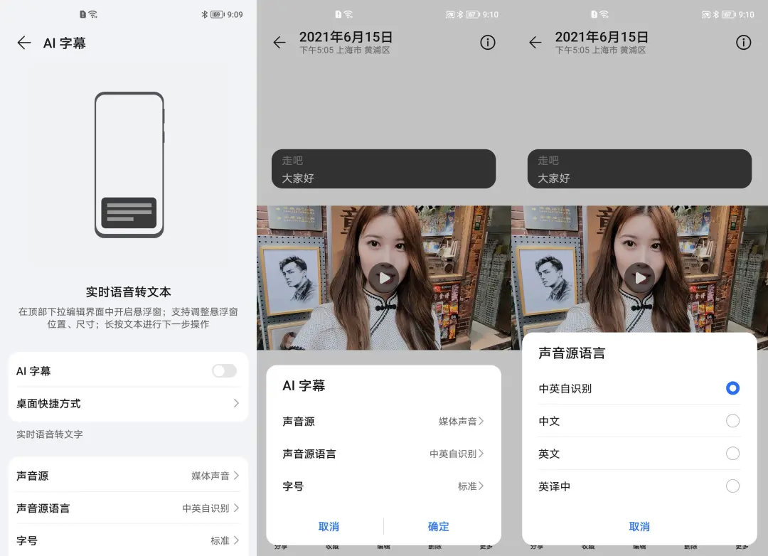Click 取消 in the 声音源语言 popup
This screenshot has height=556, width=768.
point(639,527)
